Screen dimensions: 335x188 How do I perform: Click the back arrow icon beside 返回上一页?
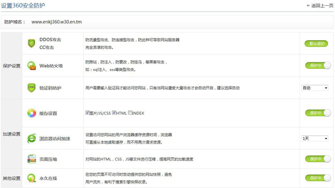(308, 6)
